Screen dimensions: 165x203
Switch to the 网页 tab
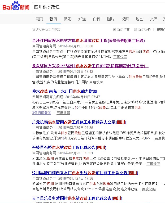pos(39,19)
